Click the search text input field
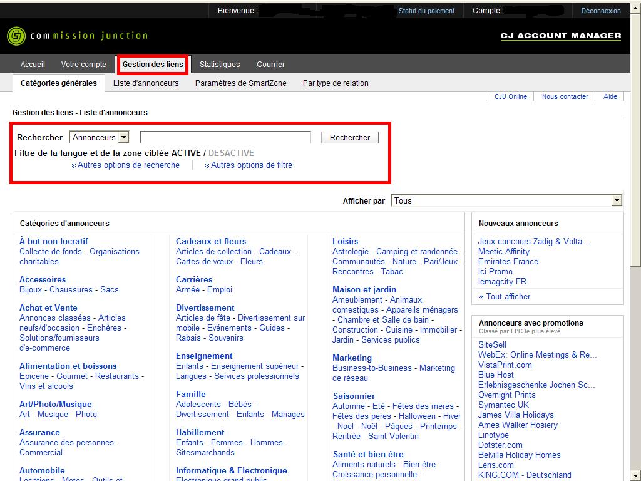Screen dimensions: 641x481 click(225, 137)
